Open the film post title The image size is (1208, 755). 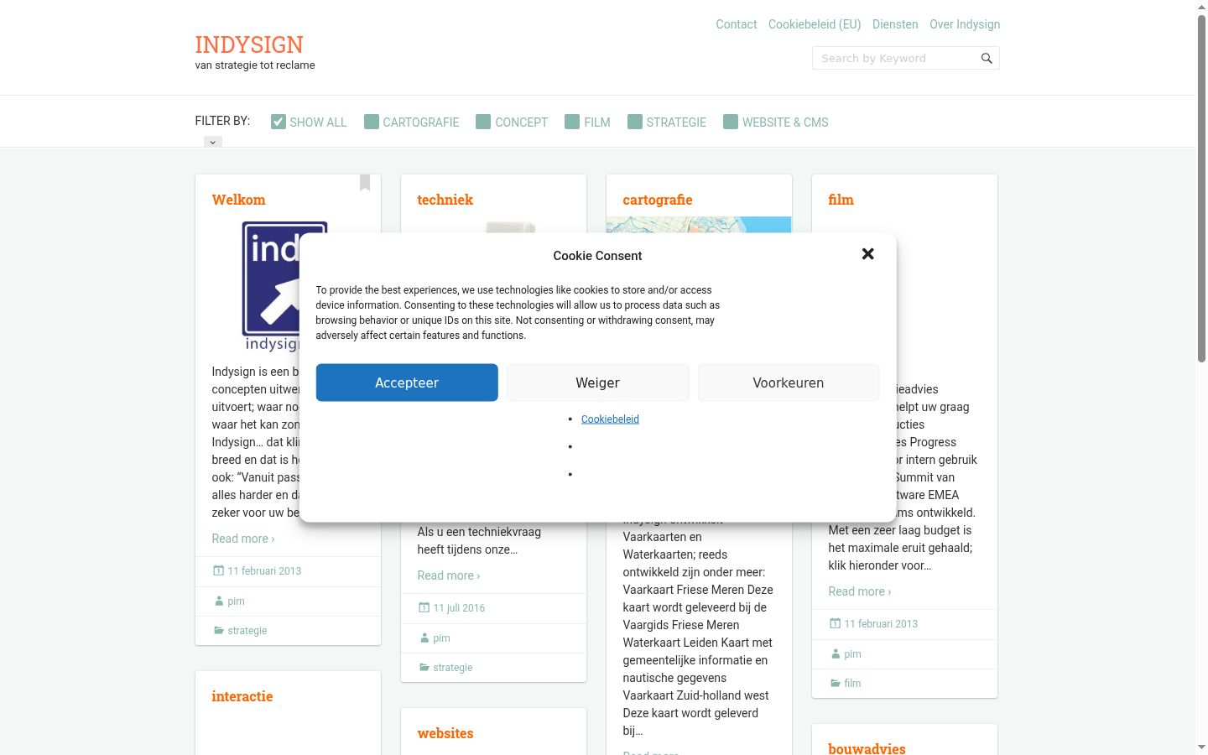841,200
